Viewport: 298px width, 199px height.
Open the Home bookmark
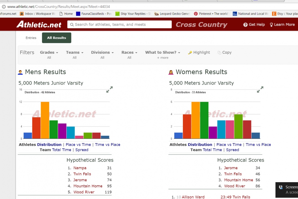[x=66, y=14]
